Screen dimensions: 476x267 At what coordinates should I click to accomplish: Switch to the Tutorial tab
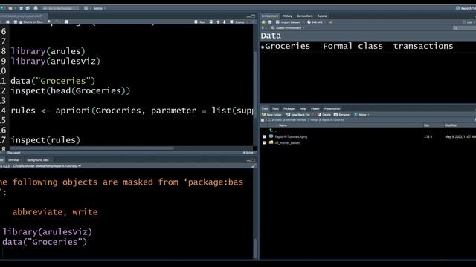tap(322, 16)
